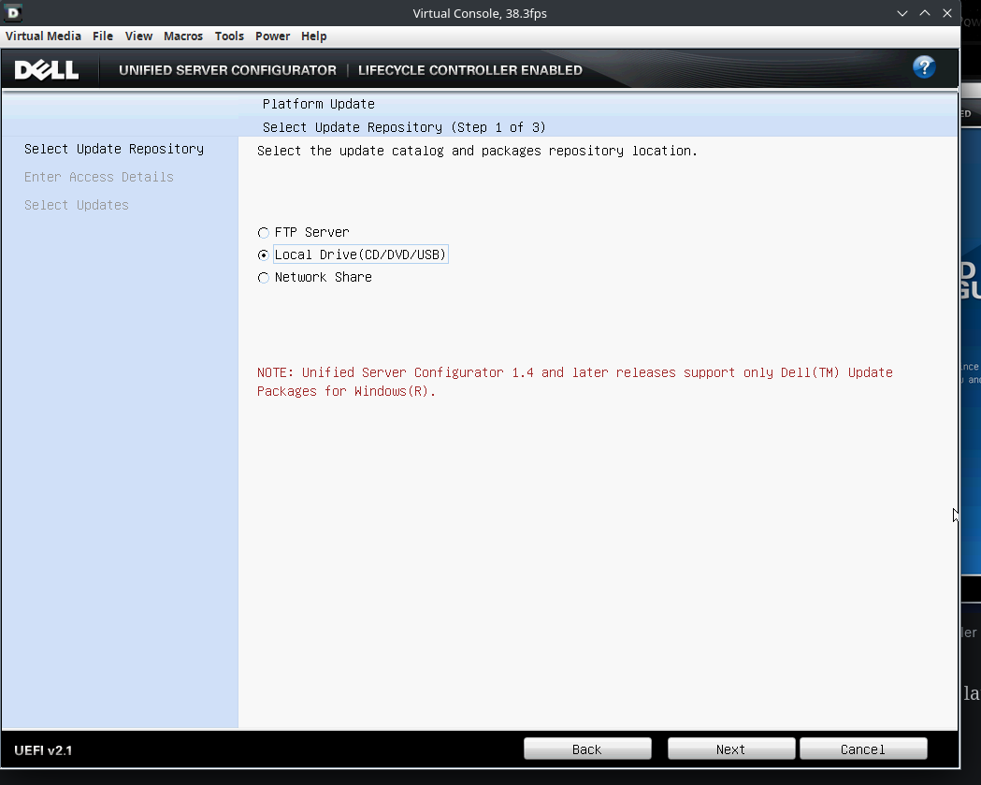
Task: Open the File menu
Action: pyautogui.click(x=103, y=36)
